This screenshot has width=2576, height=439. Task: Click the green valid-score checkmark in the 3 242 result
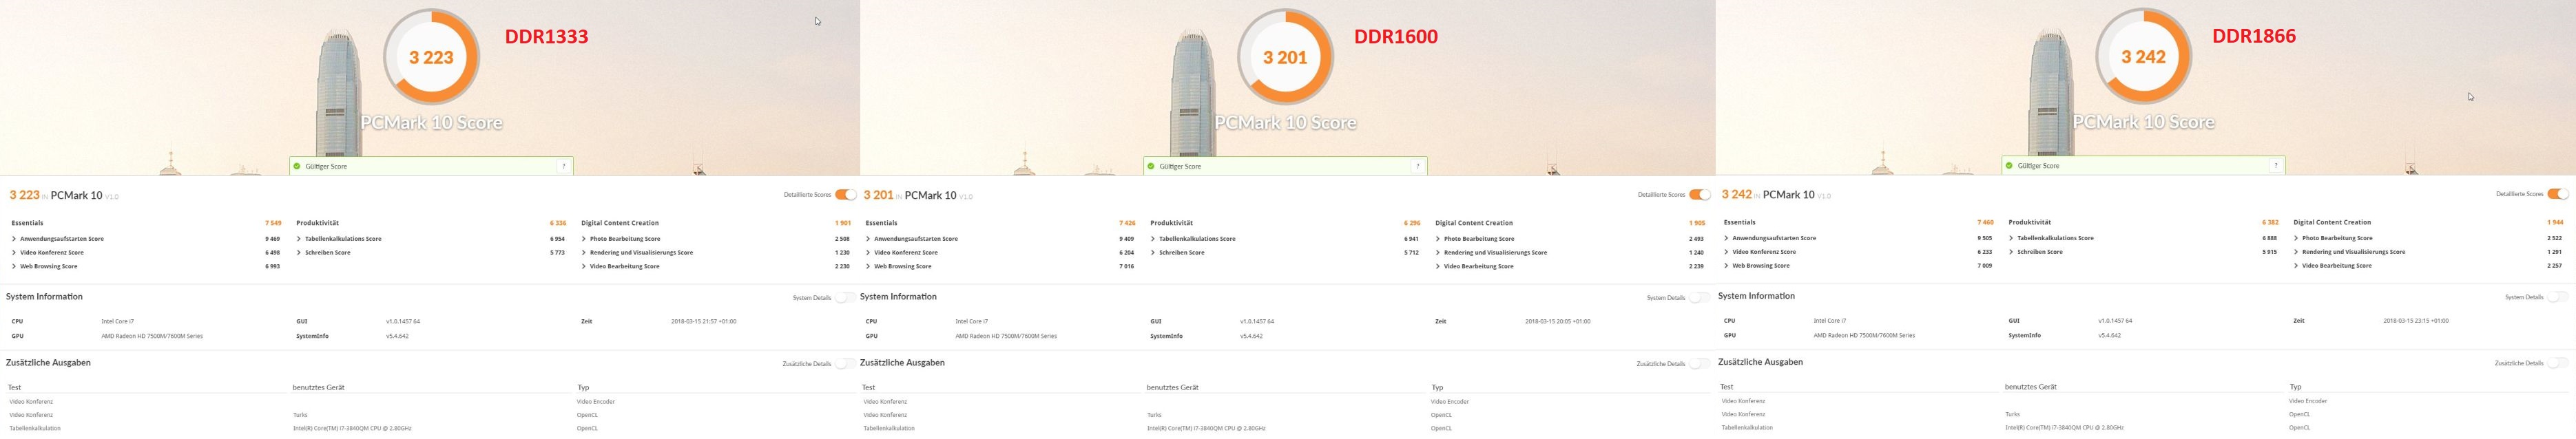click(2009, 165)
